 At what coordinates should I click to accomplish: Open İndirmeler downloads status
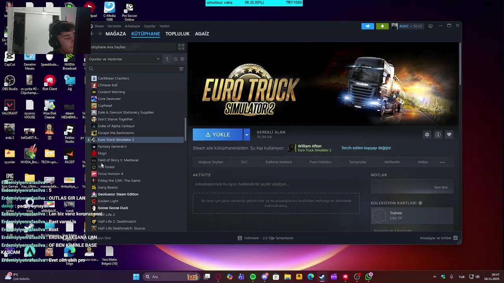265,238
